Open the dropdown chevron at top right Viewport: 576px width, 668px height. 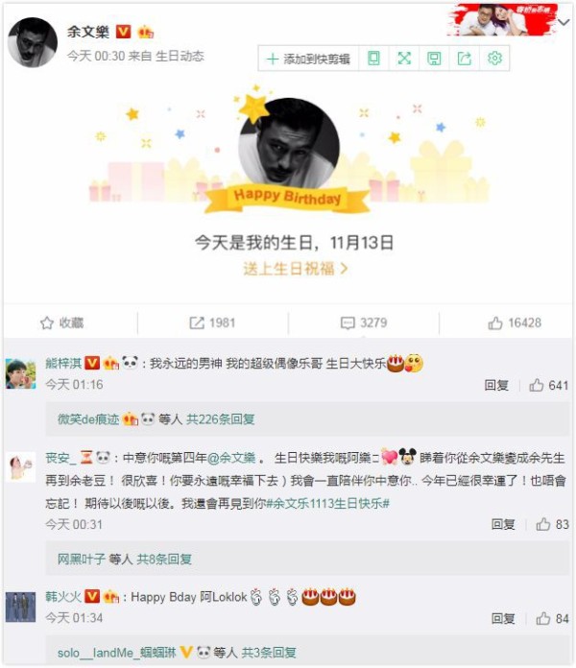coord(564,22)
